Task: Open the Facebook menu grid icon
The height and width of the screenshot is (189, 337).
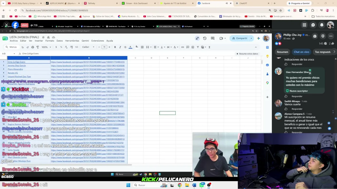Action: (304, 25)
